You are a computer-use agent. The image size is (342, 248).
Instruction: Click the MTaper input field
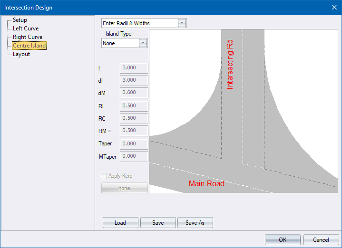(135, 156)
